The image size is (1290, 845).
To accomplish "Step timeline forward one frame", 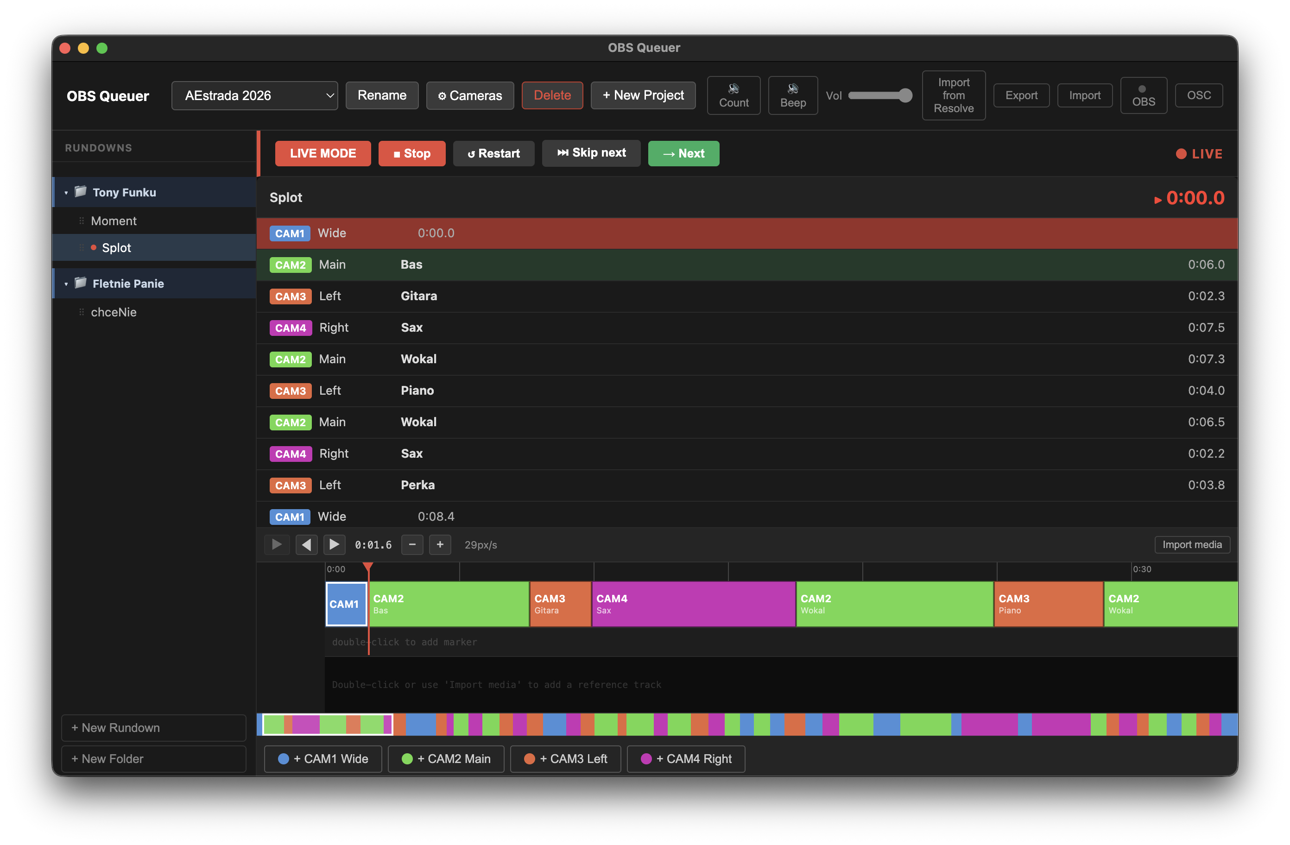I will [335, 545].
